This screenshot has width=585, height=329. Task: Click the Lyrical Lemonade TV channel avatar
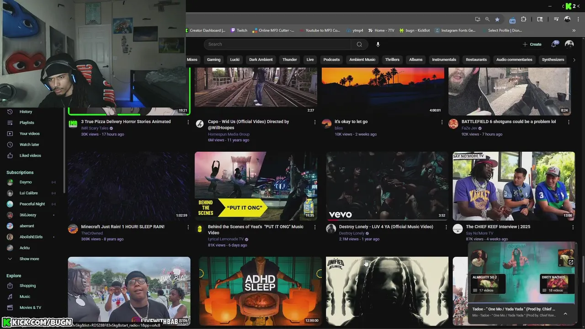coord(200,229)
